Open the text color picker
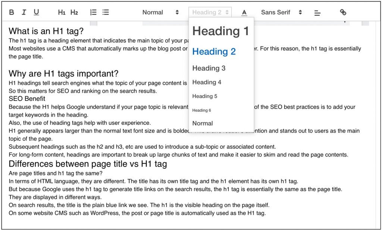The height and width of the screenshot is (232, 382). pos(244,12)
